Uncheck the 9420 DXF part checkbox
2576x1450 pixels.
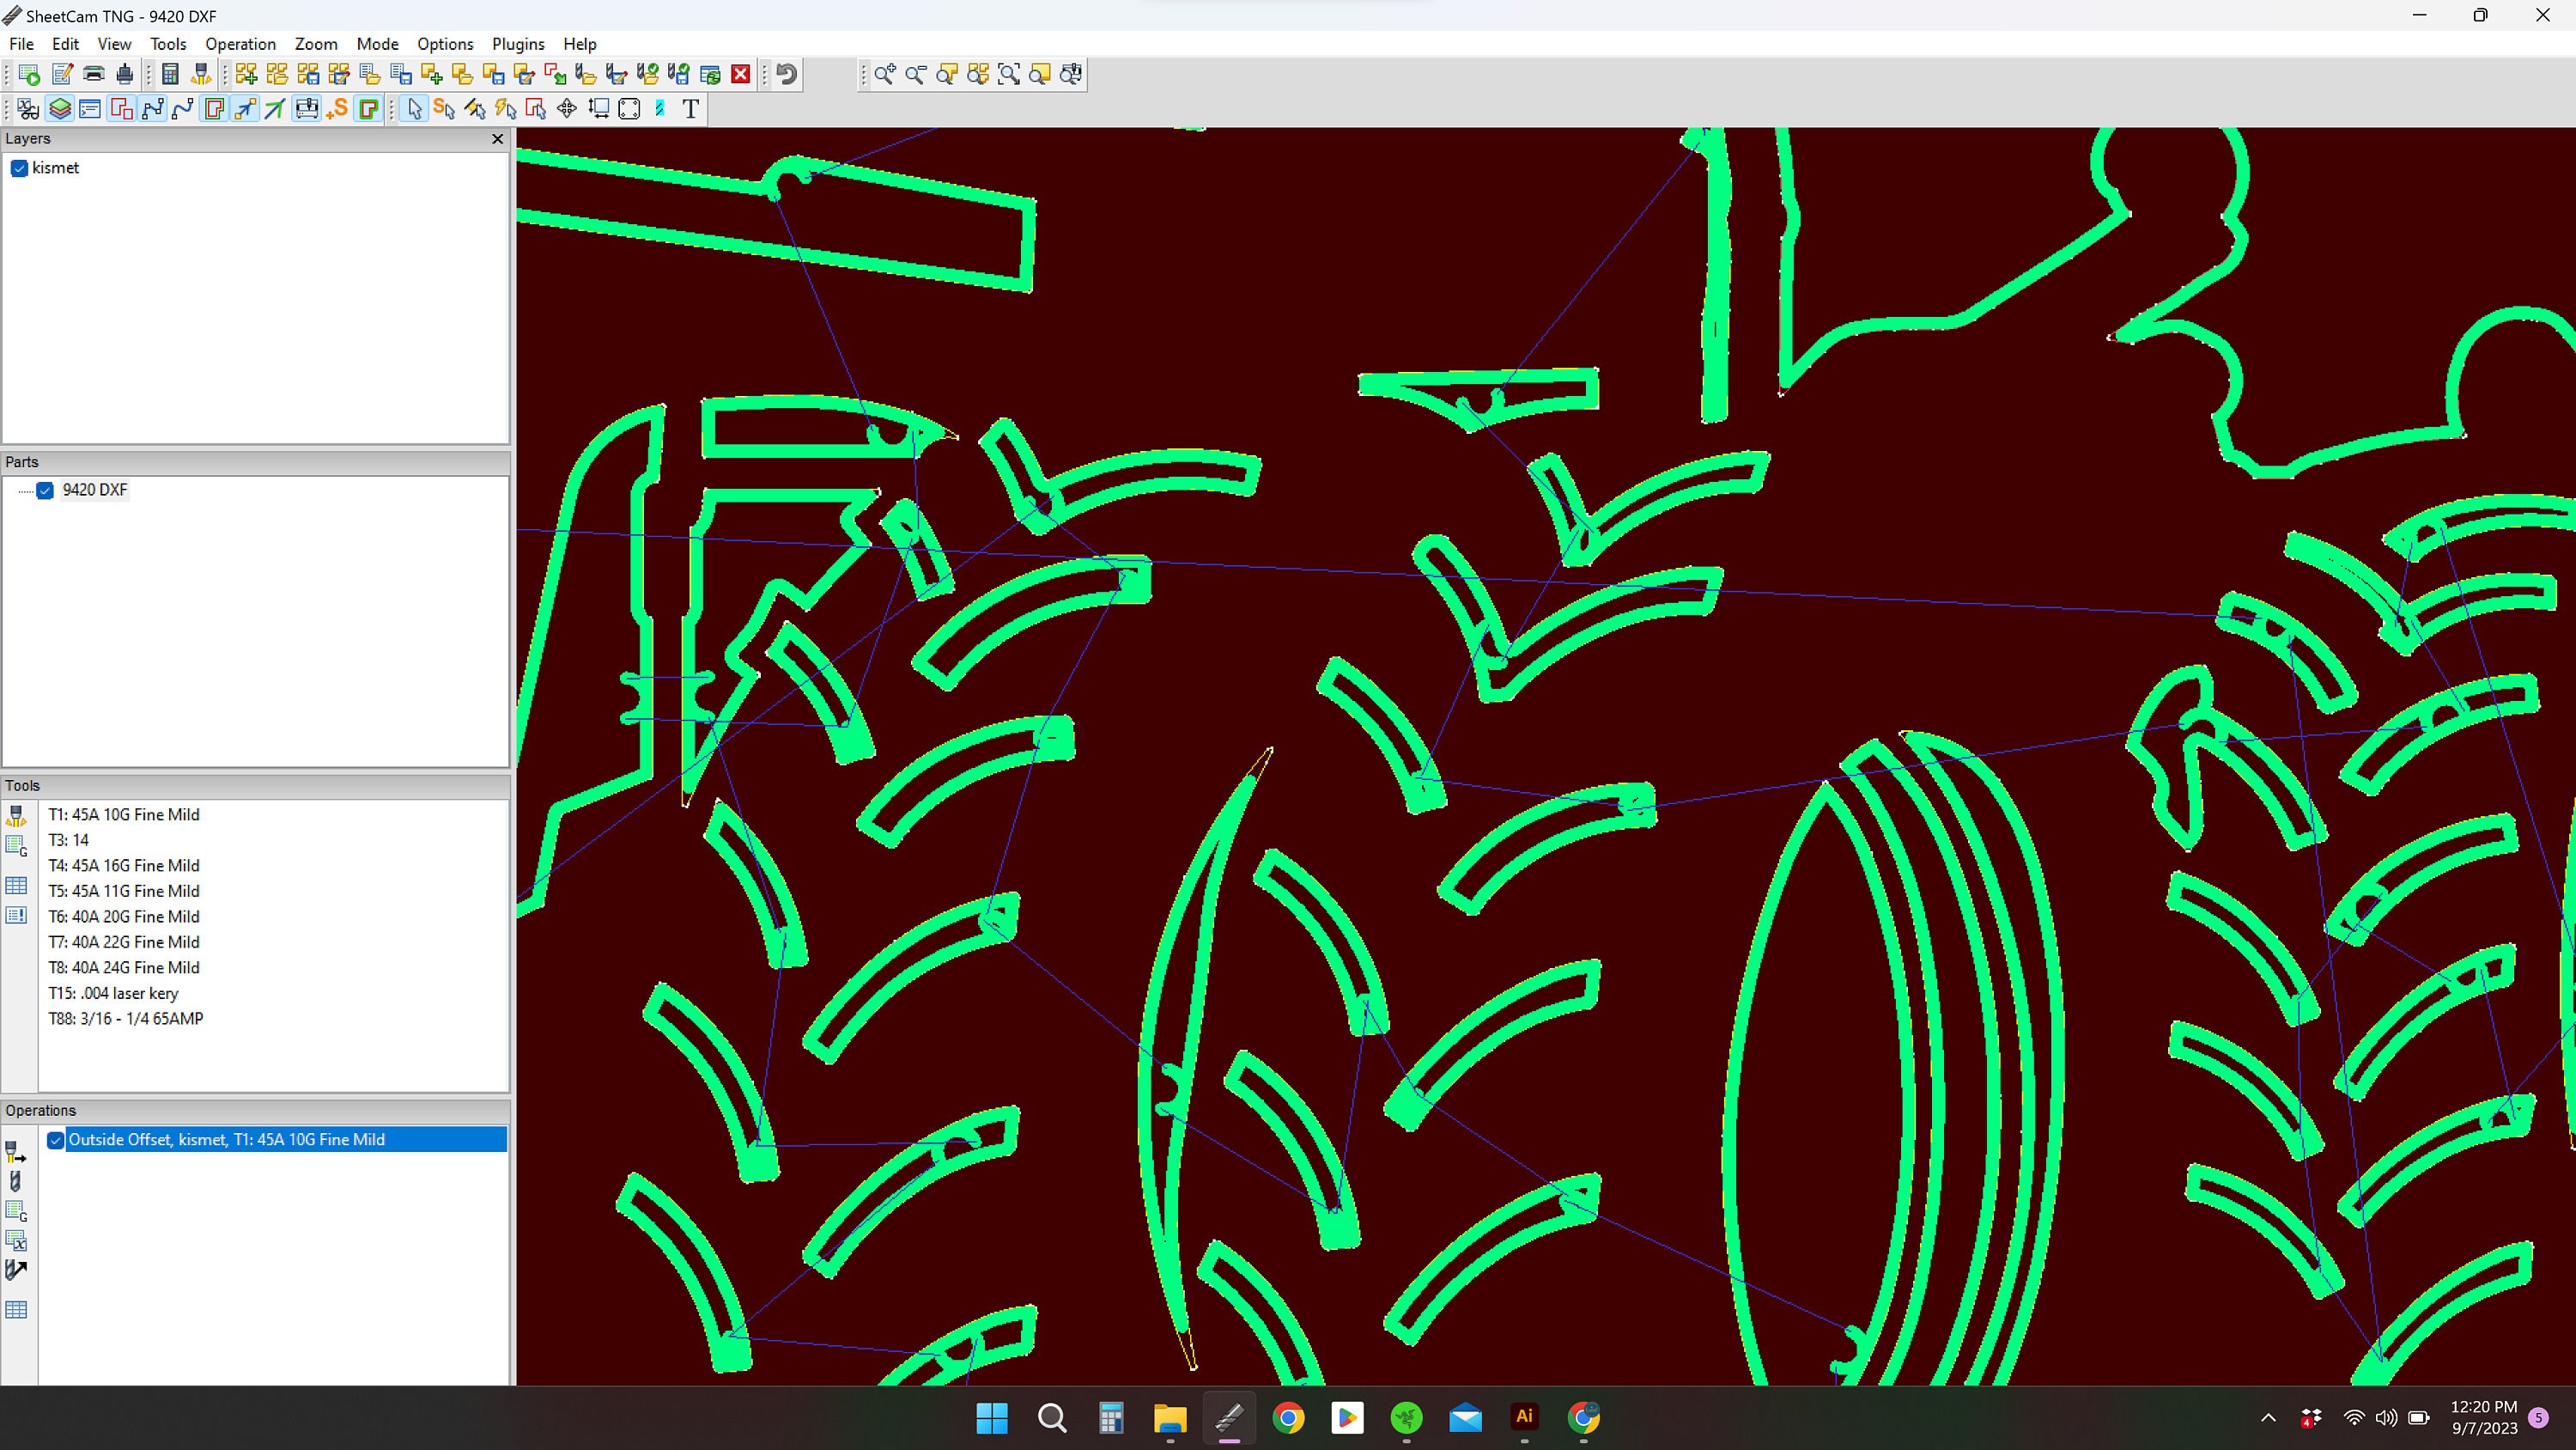click(46, 490)
